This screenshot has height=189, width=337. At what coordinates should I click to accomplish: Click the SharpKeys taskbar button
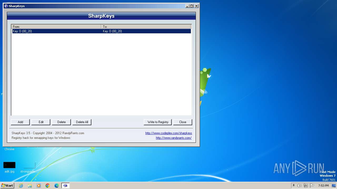point(66,186)
